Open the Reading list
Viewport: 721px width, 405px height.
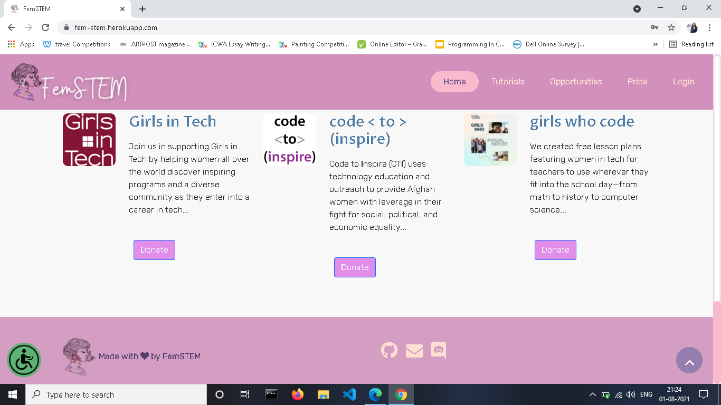(x=691, y=44)
